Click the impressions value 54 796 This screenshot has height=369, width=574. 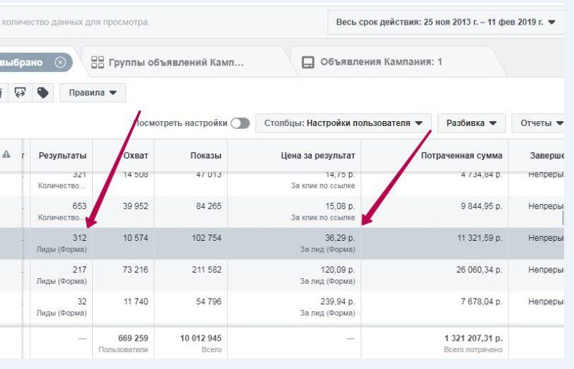pos(209,301)
